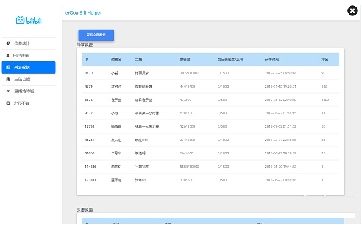The height and width of the screenshot is (225, 362).
Task: Click the 勋章数据 section heading
Action: pyautogui.click(x=85, y=45)
